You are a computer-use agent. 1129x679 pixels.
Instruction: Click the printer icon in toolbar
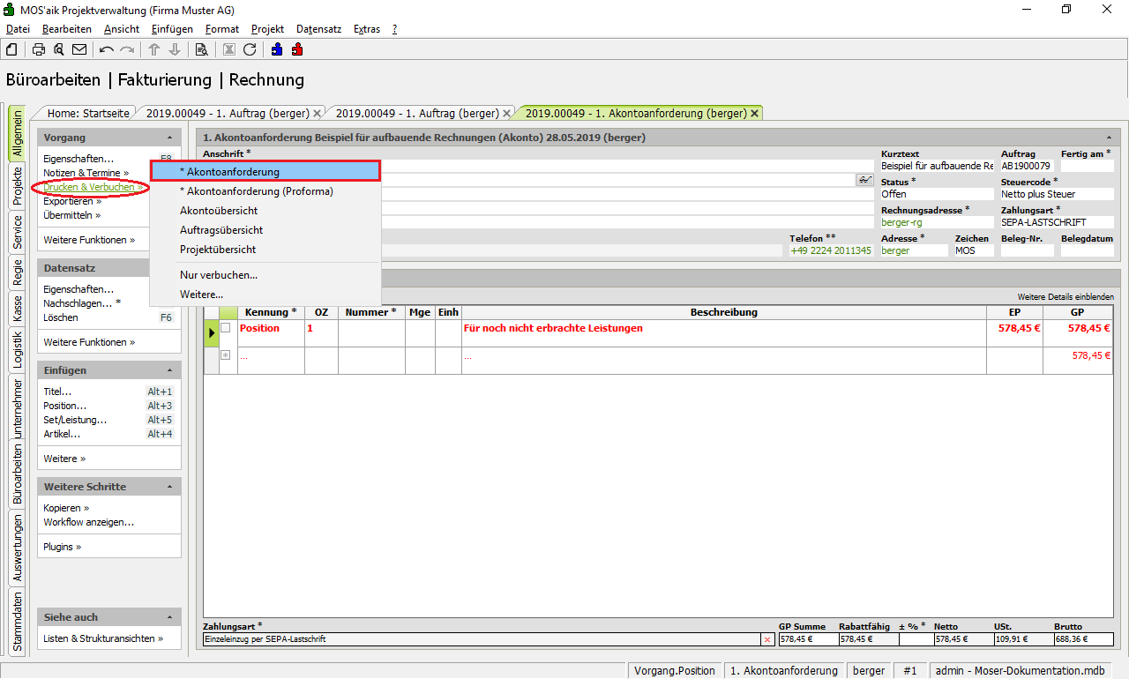39,49
